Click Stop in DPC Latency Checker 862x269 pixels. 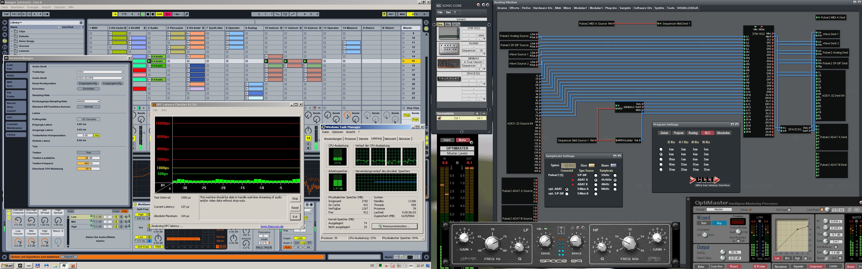click(x=295, y=199)
